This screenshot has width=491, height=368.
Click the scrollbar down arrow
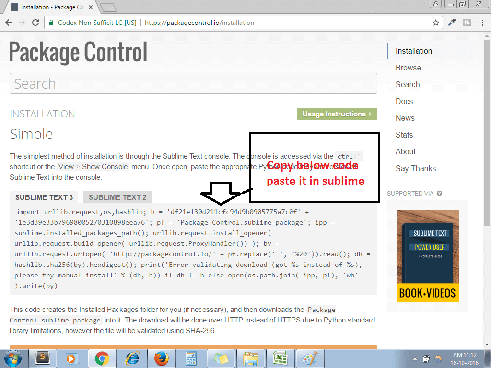486,345
